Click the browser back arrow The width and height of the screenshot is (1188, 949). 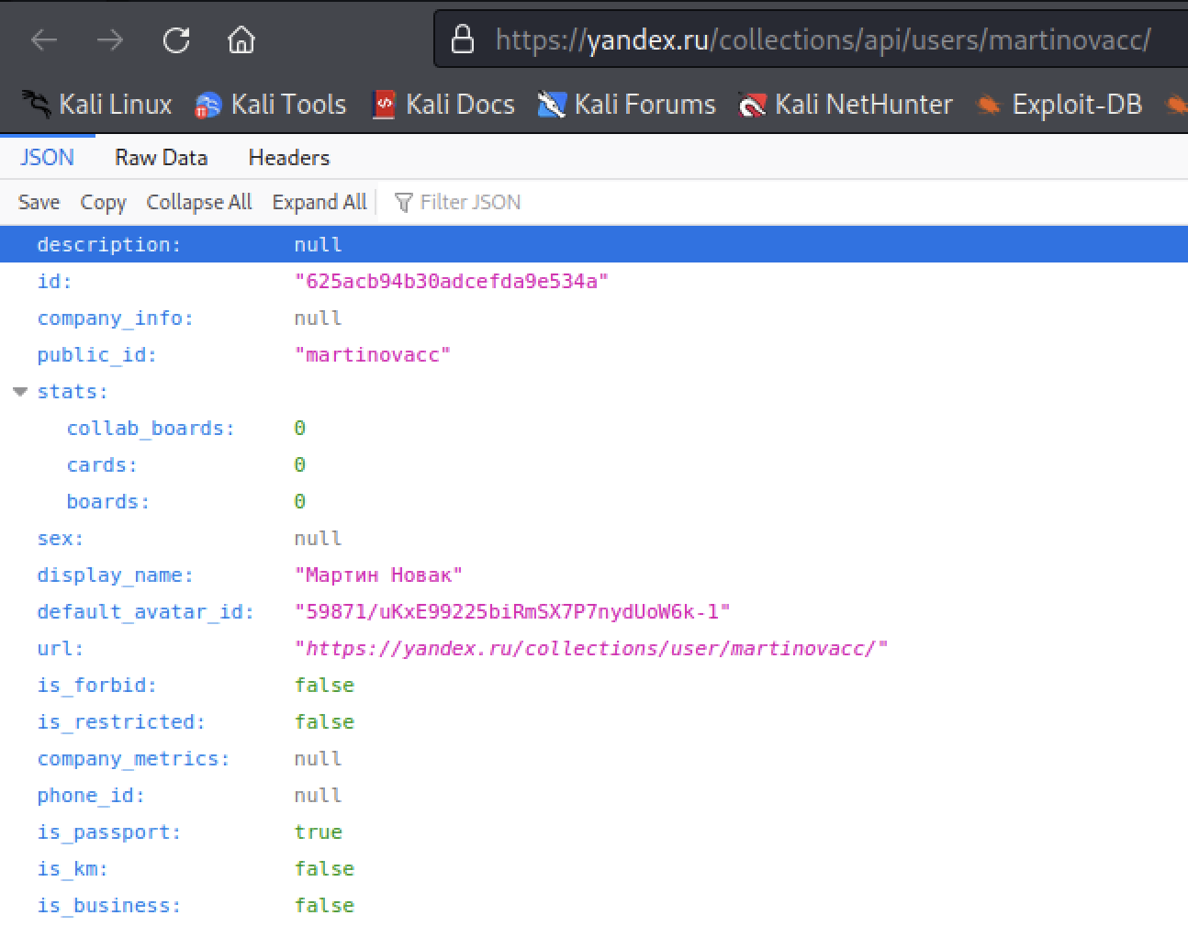44,40
